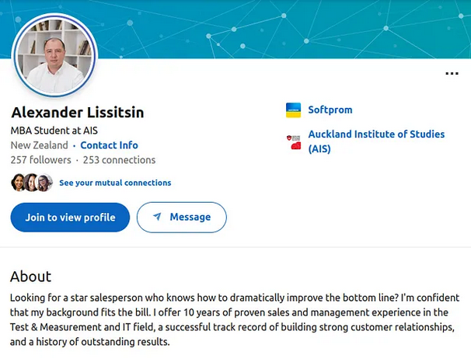Click the third mutual connection avatar
This screenshot has width=471, height=359.
pos(45,183)
